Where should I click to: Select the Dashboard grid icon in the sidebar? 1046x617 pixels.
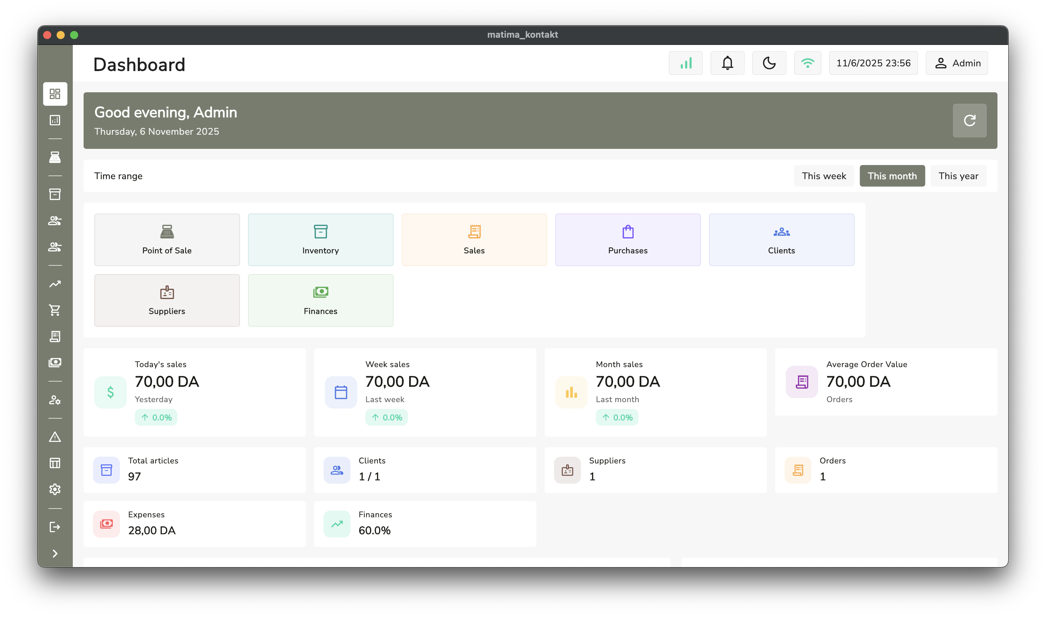pos(55,94)
